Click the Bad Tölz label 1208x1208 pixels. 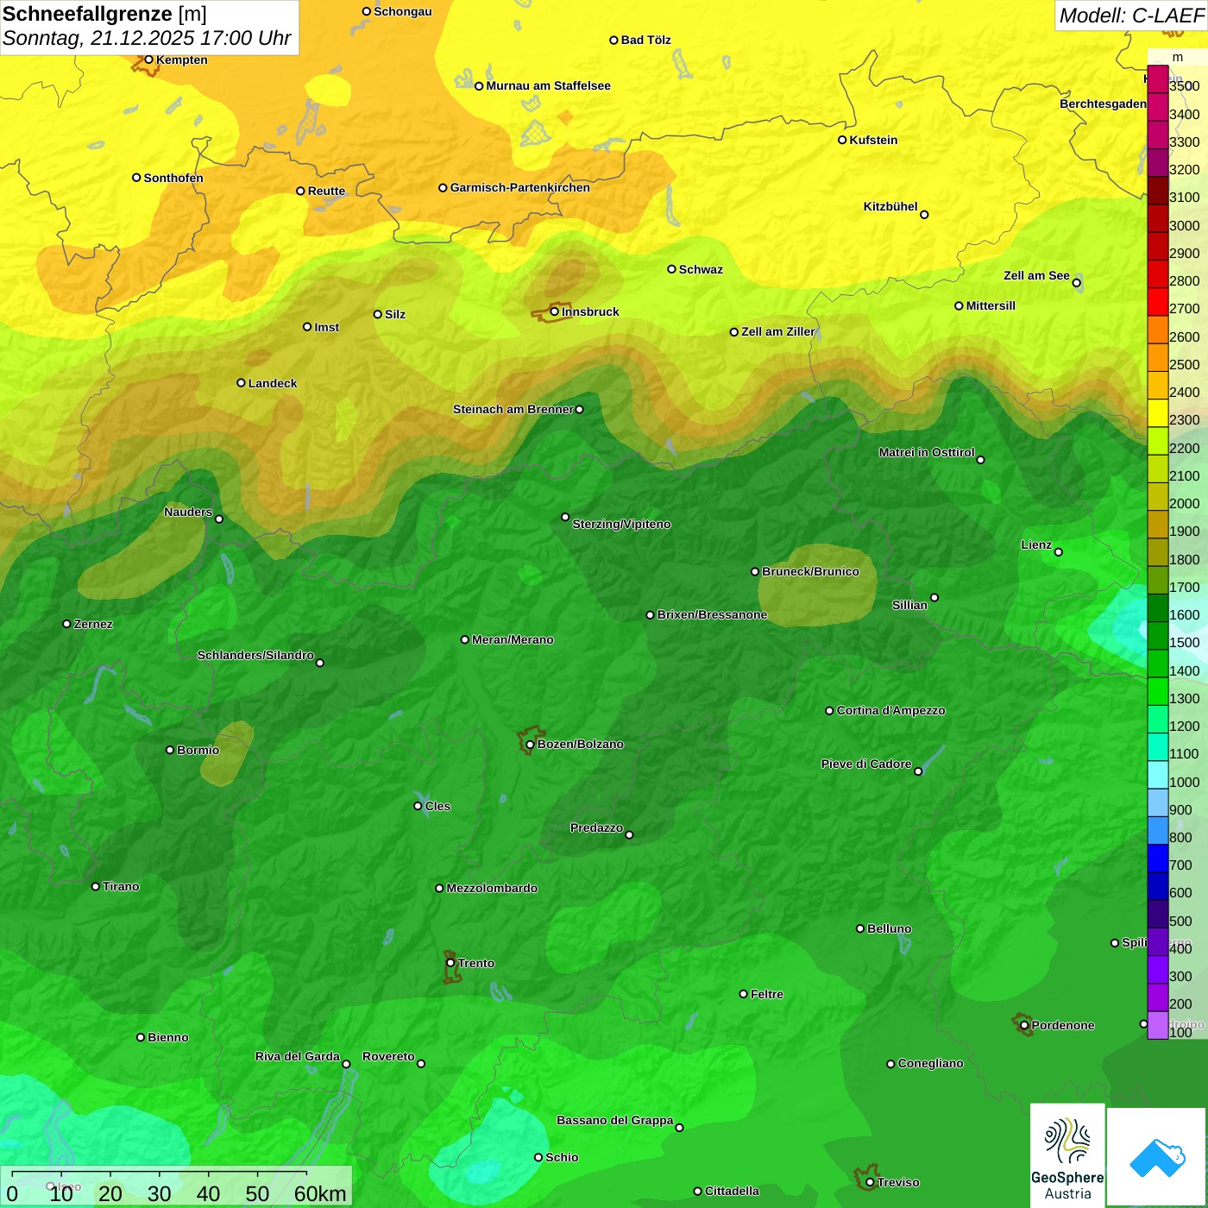point(645,40)
